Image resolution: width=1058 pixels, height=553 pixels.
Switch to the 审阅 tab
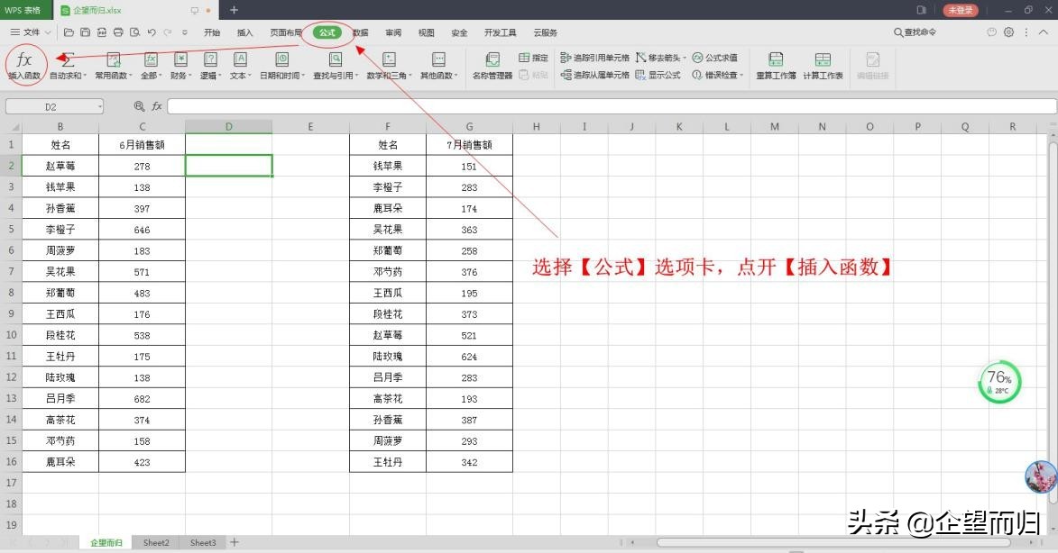tap(393, 32)
